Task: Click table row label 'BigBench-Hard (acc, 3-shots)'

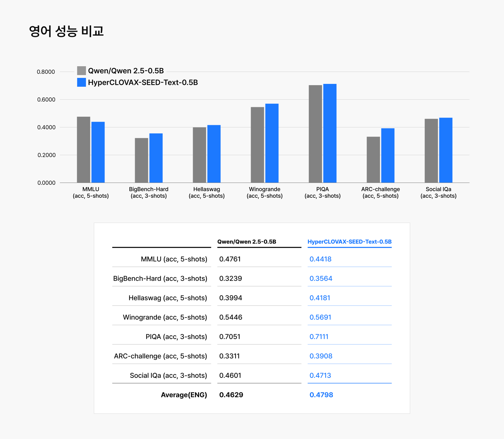Action: point(160,279)
